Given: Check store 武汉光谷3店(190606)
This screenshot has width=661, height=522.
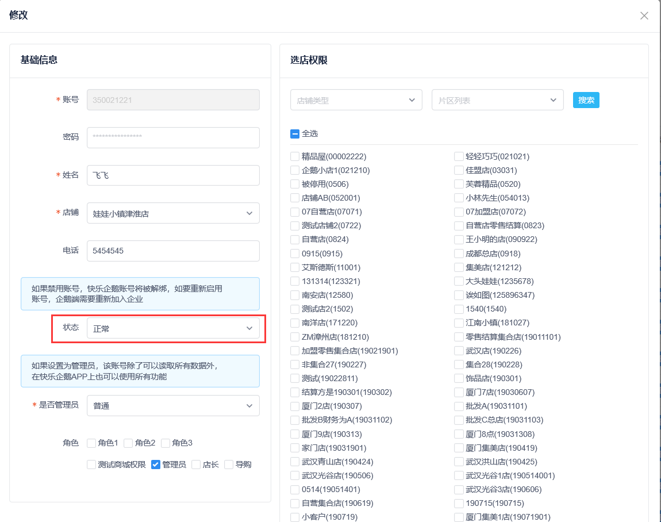Looking at the screenshot, I should [459, 490].
